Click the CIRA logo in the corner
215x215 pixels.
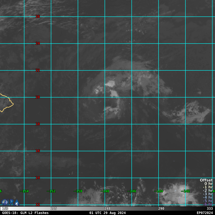(x=10, y=202)
